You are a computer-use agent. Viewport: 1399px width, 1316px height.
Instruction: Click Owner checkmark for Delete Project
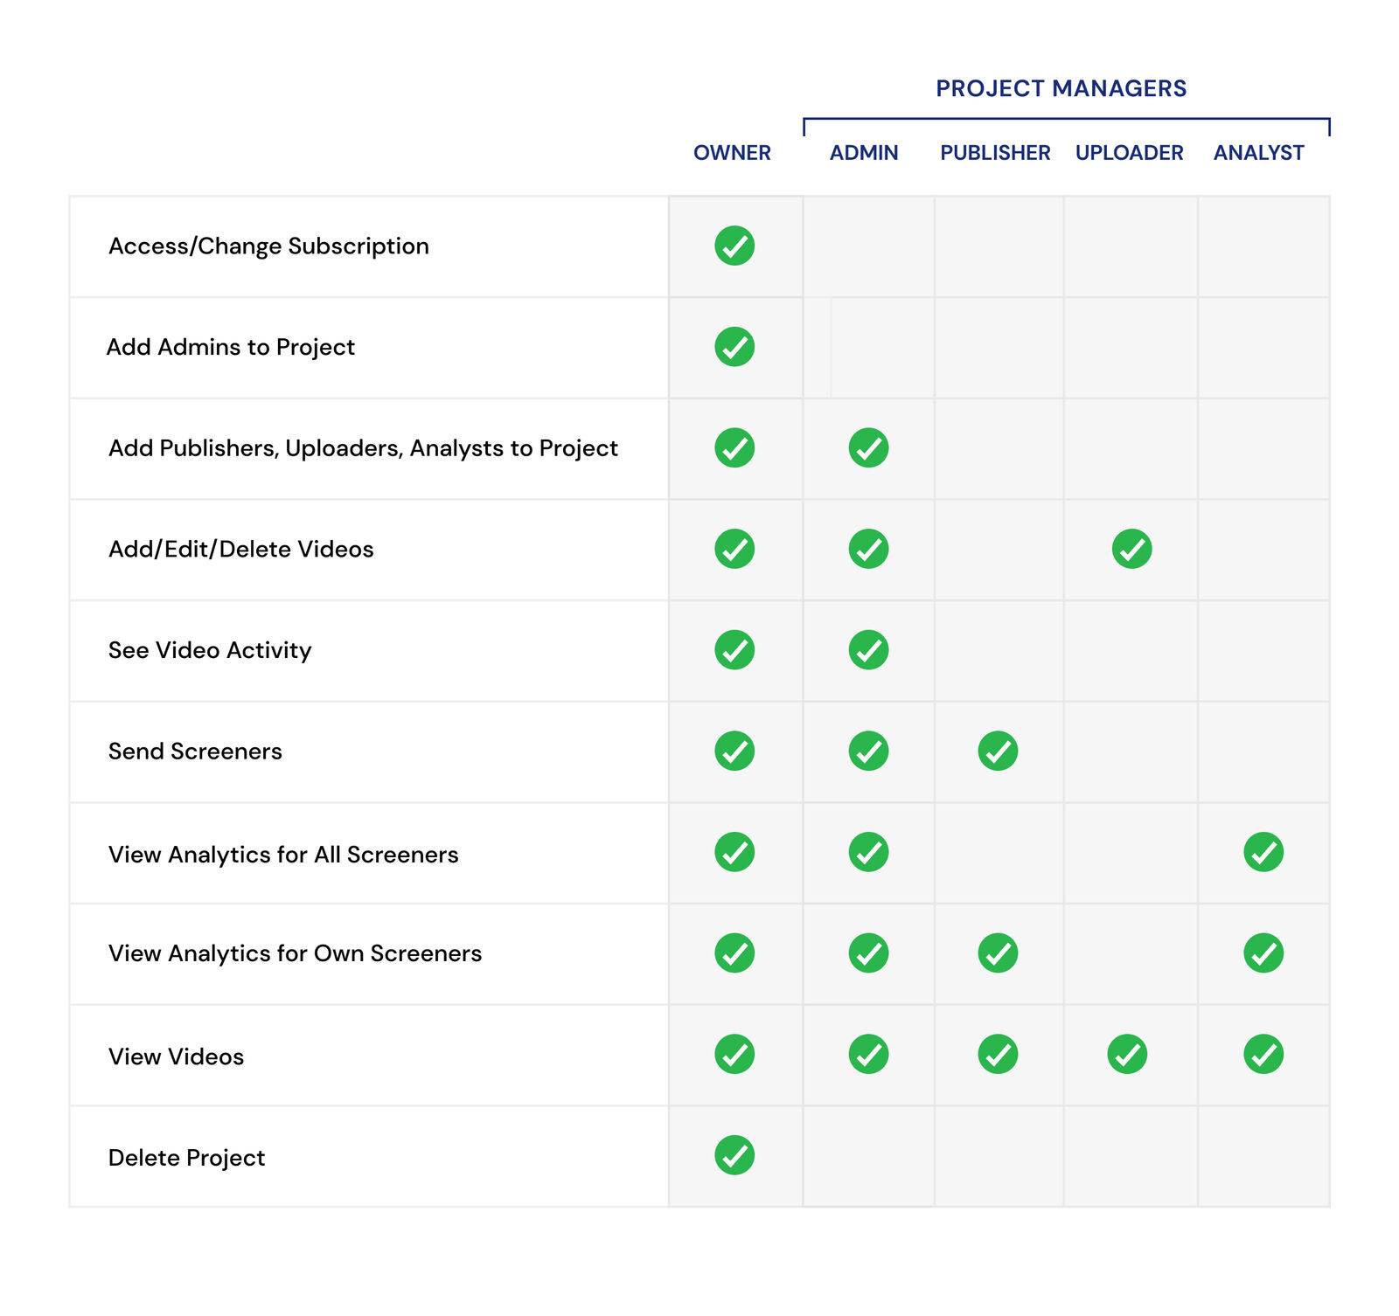click(x=734, y=1155)
